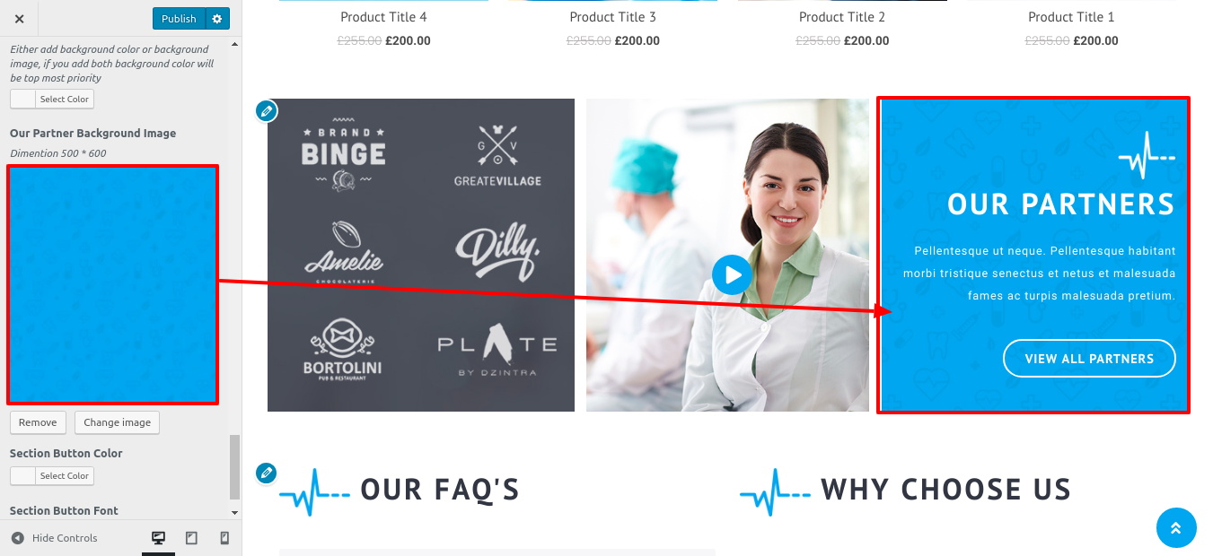This screenshot has height=556, width=1213.
Task: Publish the customizer changes
Action: tap(179, 19)
